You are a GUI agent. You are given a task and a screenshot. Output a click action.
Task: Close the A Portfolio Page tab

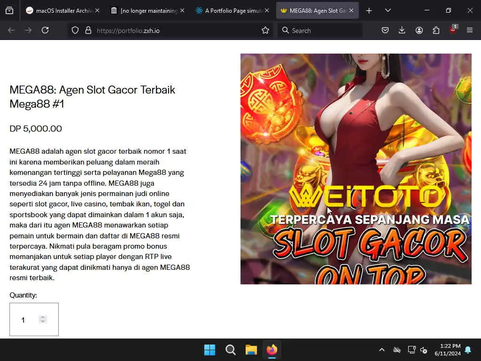(267, 10)
